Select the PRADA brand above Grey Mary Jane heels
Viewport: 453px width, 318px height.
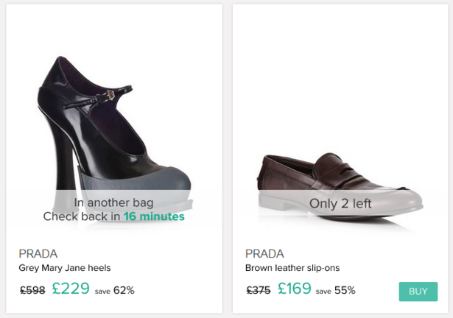tap(38, 253)
